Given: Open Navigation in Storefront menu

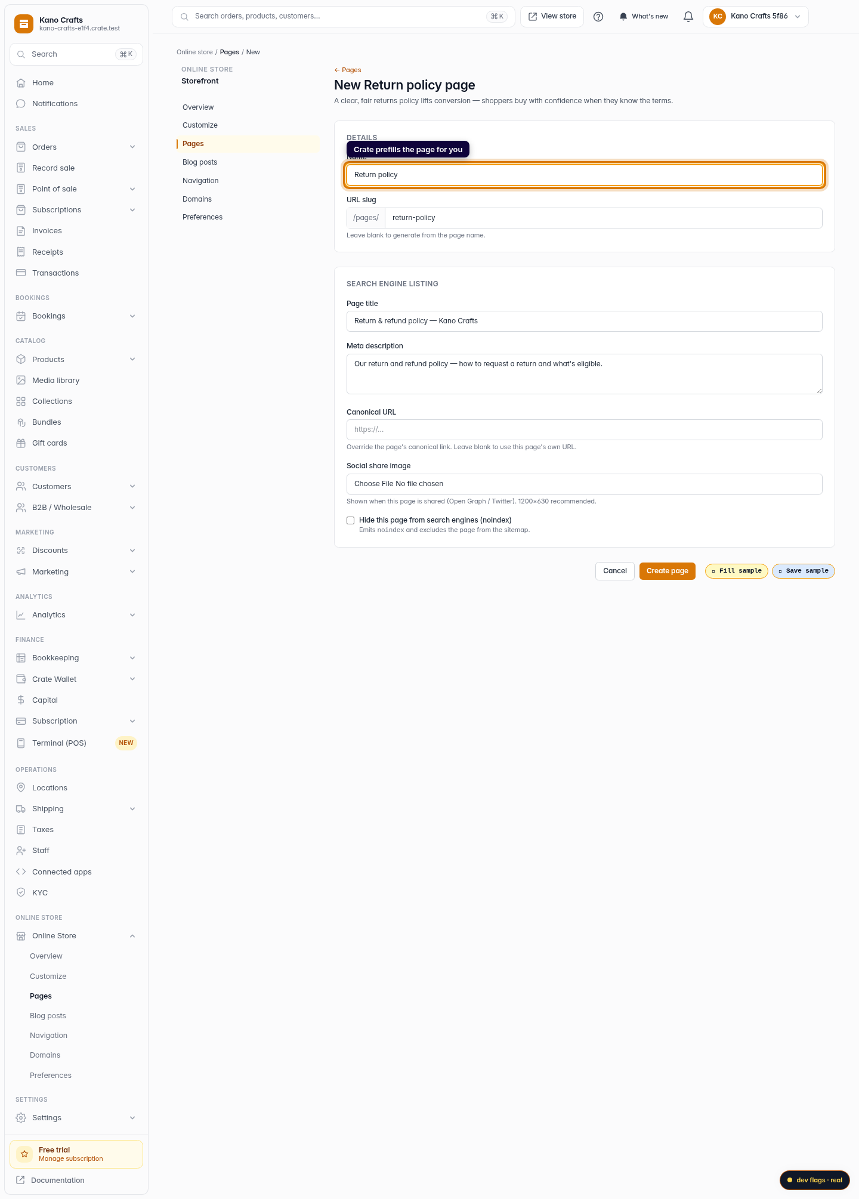Looking at the screenshot, I should click(200, 181).
